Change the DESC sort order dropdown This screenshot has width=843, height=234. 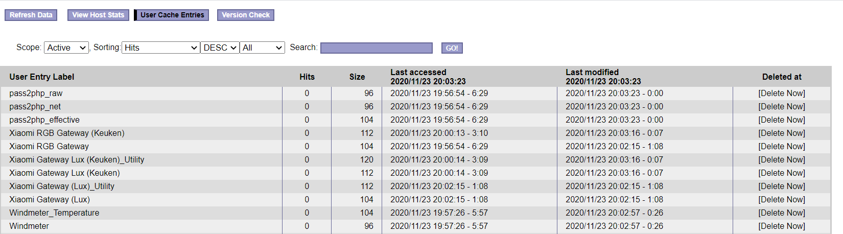tap(220, 48)
